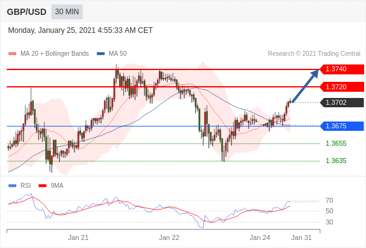366x248 pixels.
Task: Click the 1.3740 red resistance price tag
Action: pos(342,69)
